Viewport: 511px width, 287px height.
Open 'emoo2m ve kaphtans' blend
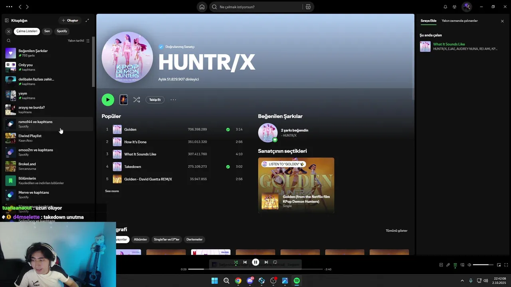coord(48,152)
